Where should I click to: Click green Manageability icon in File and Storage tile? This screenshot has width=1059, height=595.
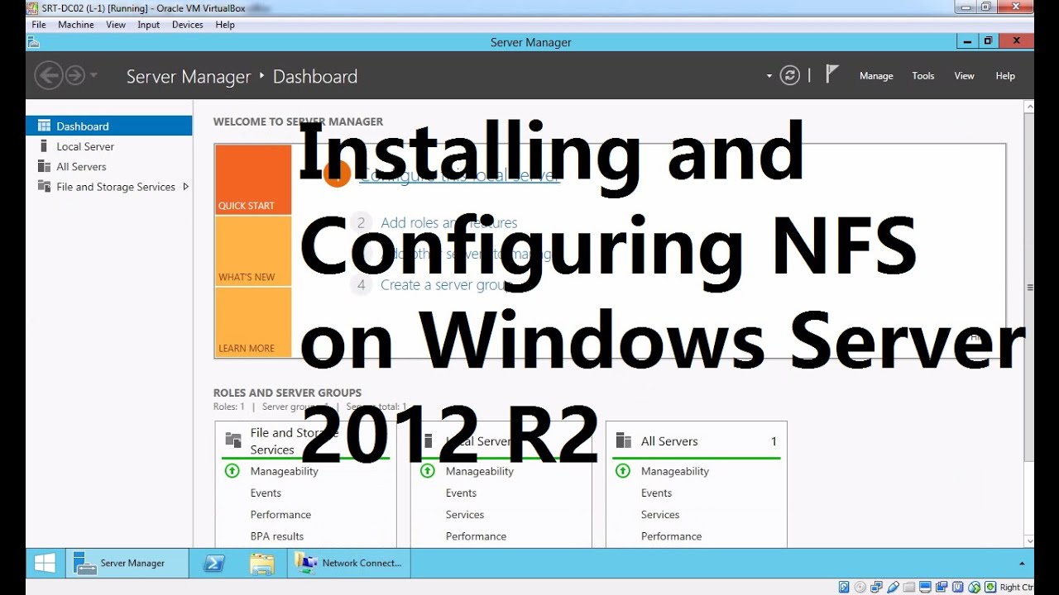(232, 471)
